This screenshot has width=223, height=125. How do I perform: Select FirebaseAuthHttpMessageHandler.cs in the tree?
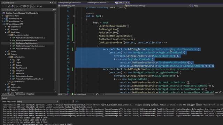click(x=30, y=79)
